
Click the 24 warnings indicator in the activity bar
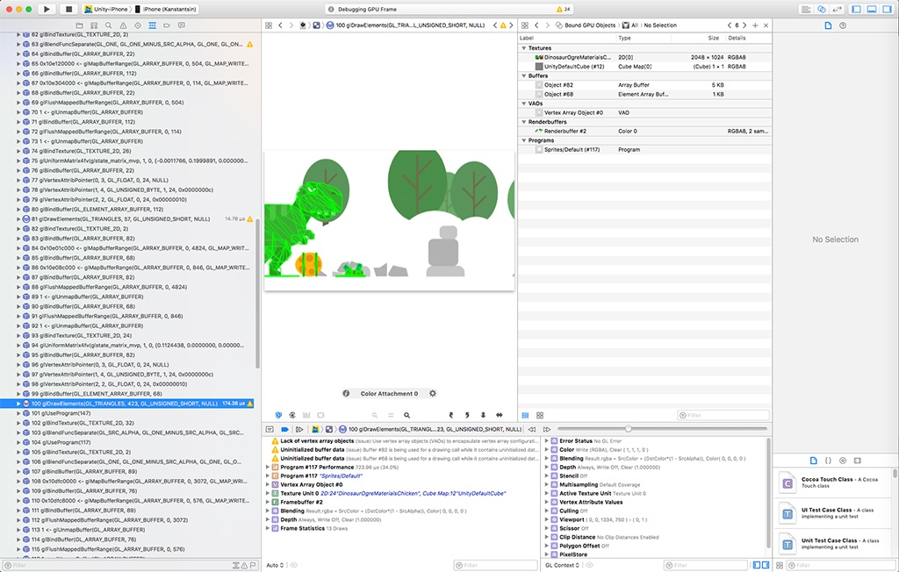(x=563, y=9)
